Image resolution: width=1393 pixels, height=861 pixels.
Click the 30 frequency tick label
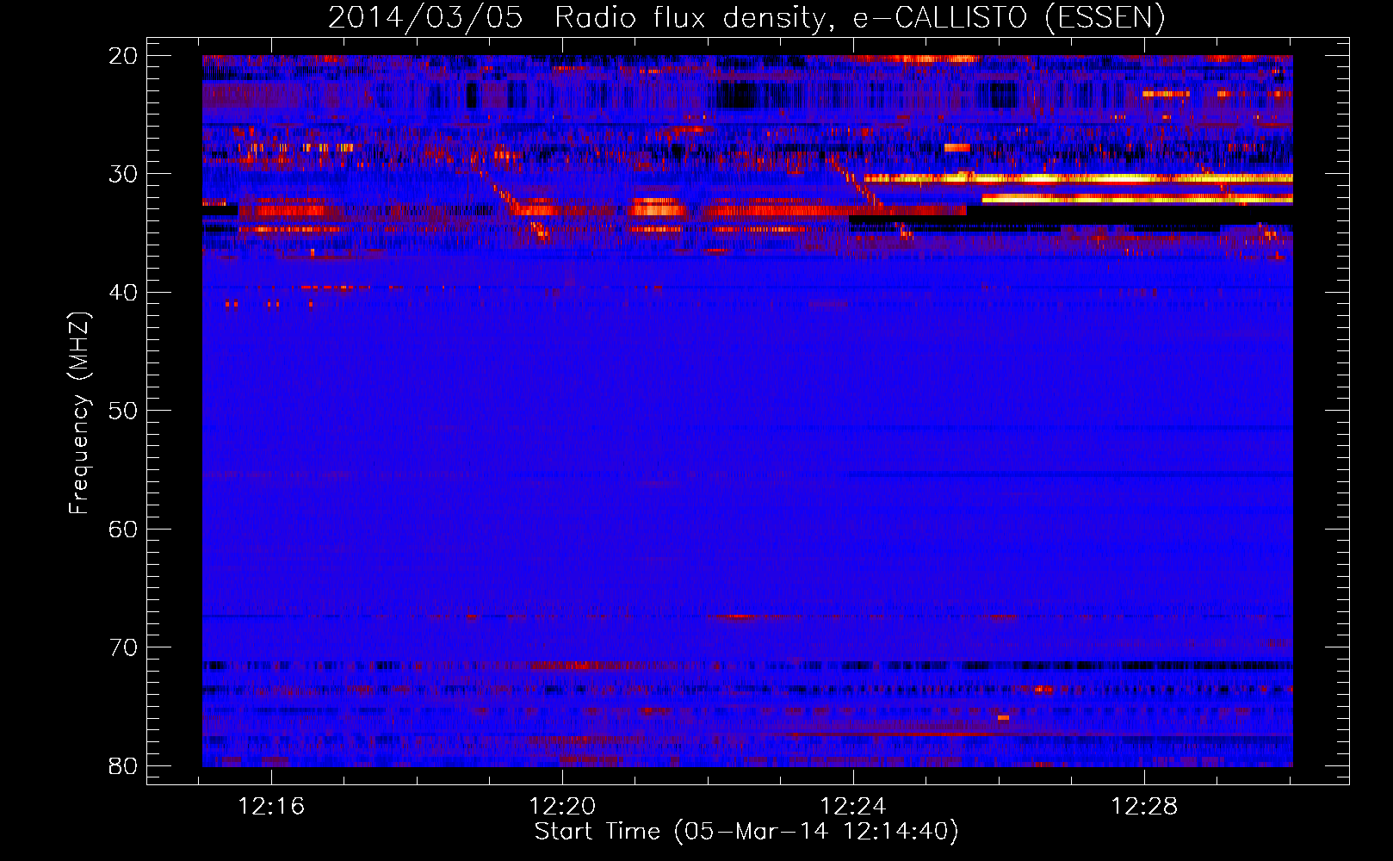(123, 174)
